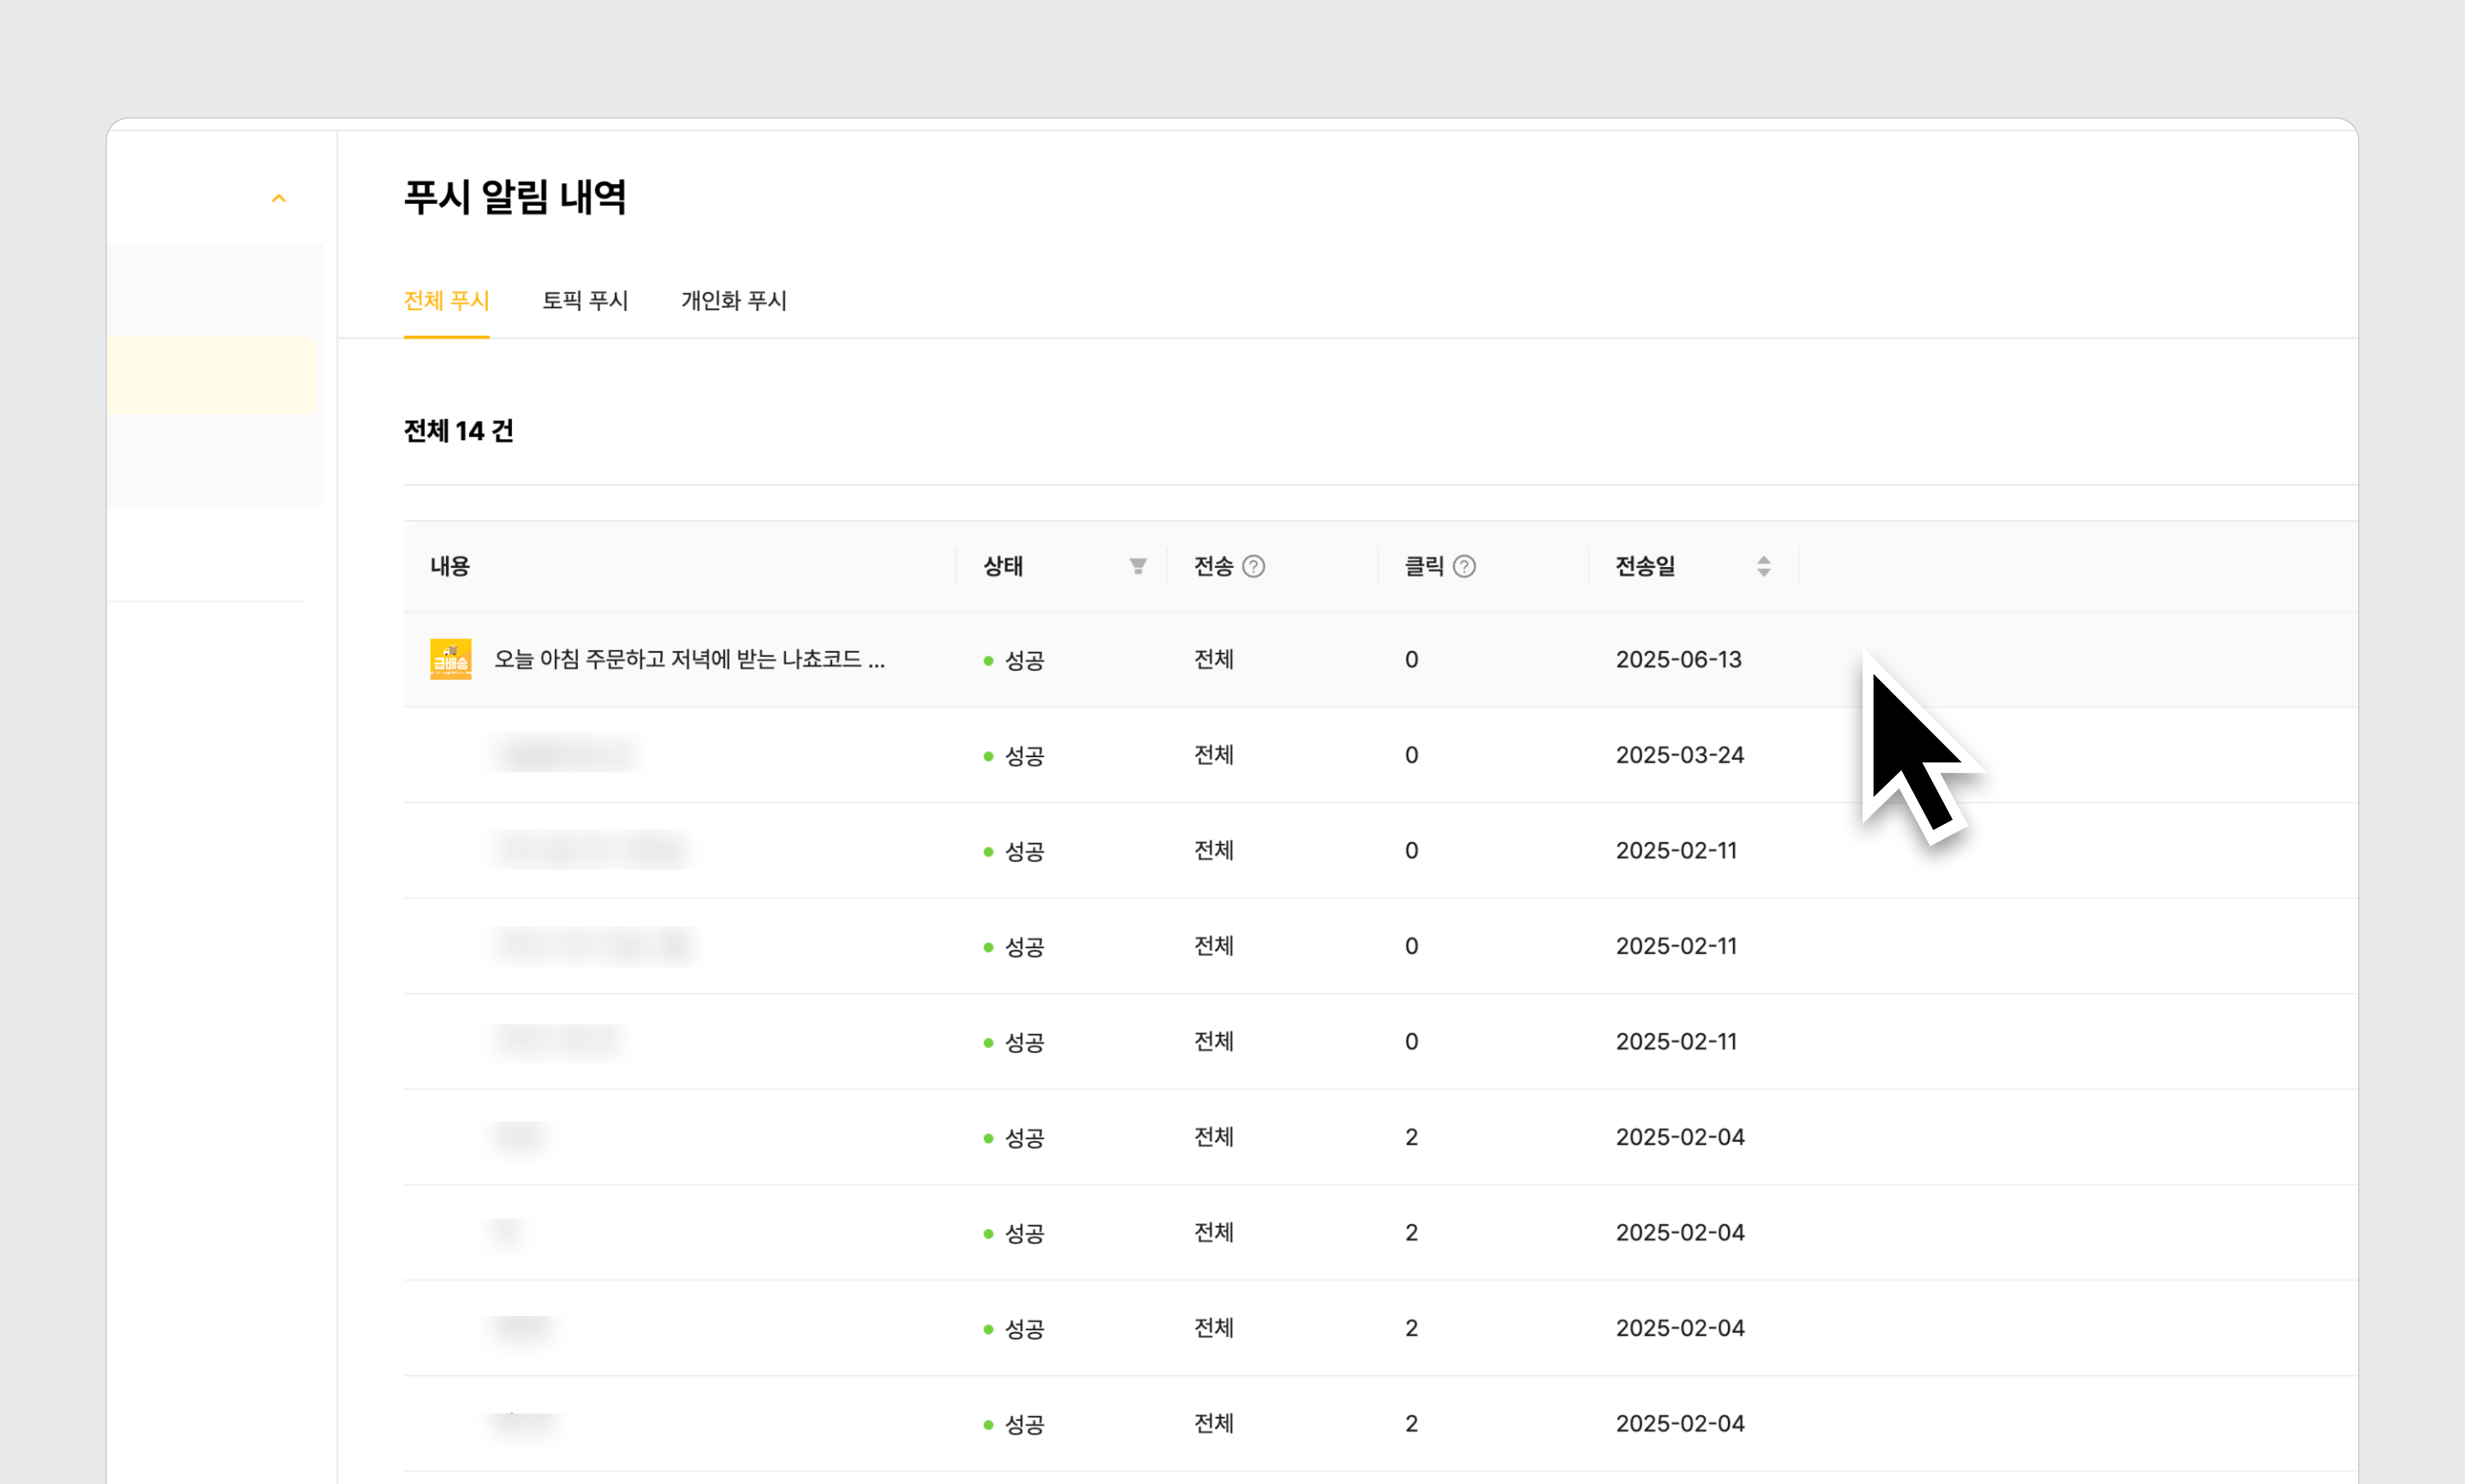Click the 2025-03-24 push row
The height and width of the screenshot is (1484, 2465).
coord(1679,755)
